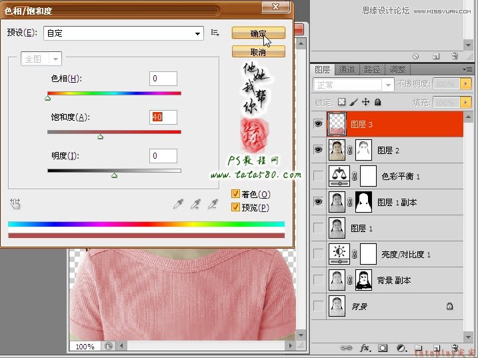Viewport: 478px width, 358px height.
Task: Switch to the 路径 tab
Action: (372, 70)
